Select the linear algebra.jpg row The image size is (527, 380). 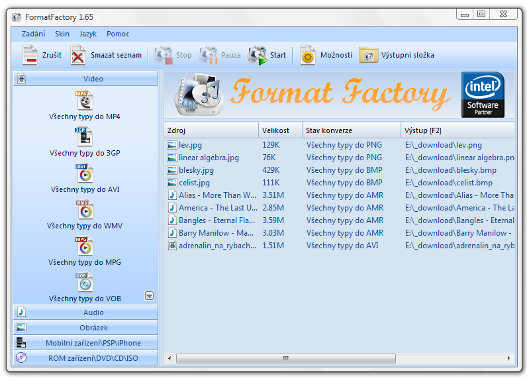click(x=340, y=158)
